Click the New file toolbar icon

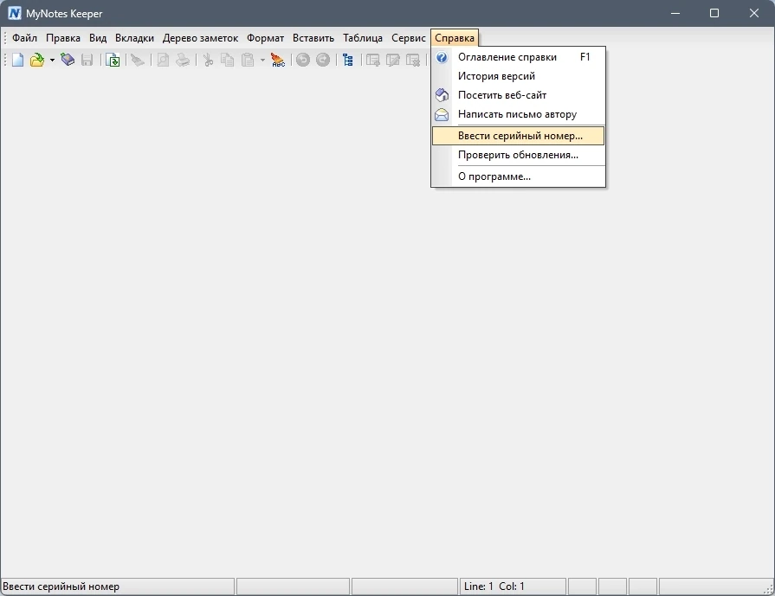point(18,61)
